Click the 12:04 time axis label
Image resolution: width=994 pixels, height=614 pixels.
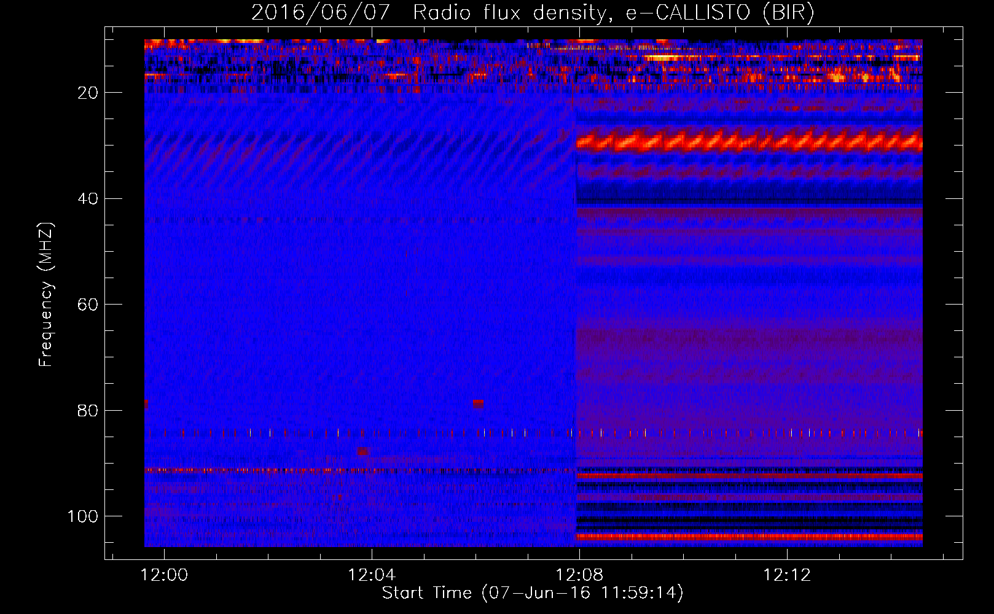coord(372,575)
